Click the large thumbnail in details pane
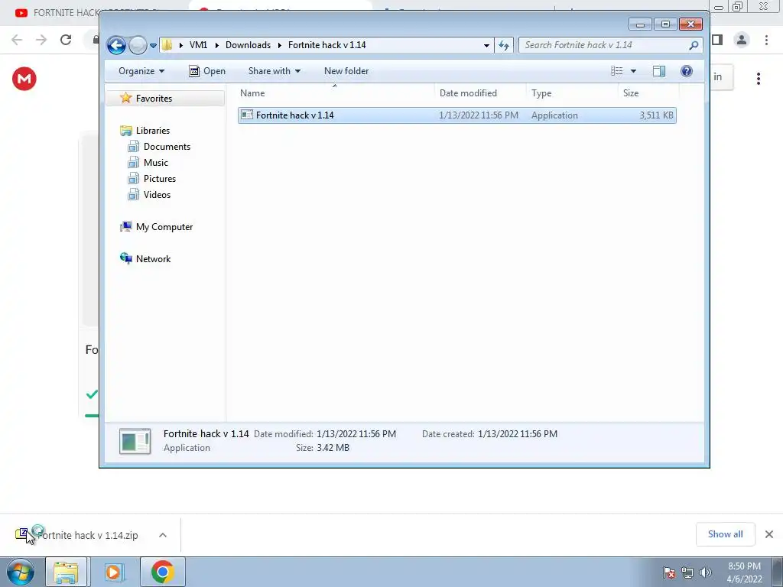The width and height of the screenshot is (783, 587). click(x=135, y=441)
